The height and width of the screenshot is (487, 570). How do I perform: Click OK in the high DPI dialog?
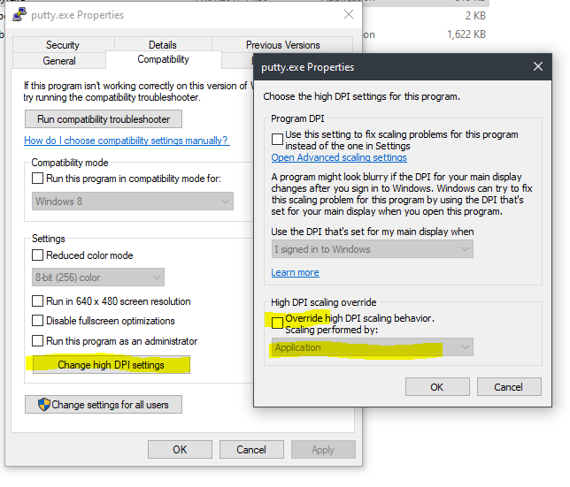click(437, 387)
